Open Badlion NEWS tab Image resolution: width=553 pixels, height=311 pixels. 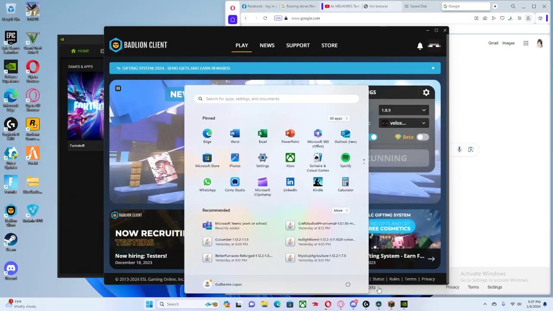coord(267,45)
